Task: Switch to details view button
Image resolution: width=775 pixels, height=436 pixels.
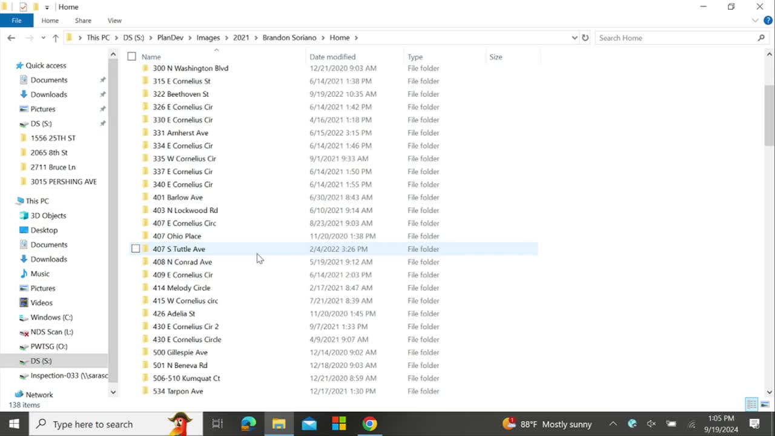Action: pyautogui.click(x=751, y=405)
